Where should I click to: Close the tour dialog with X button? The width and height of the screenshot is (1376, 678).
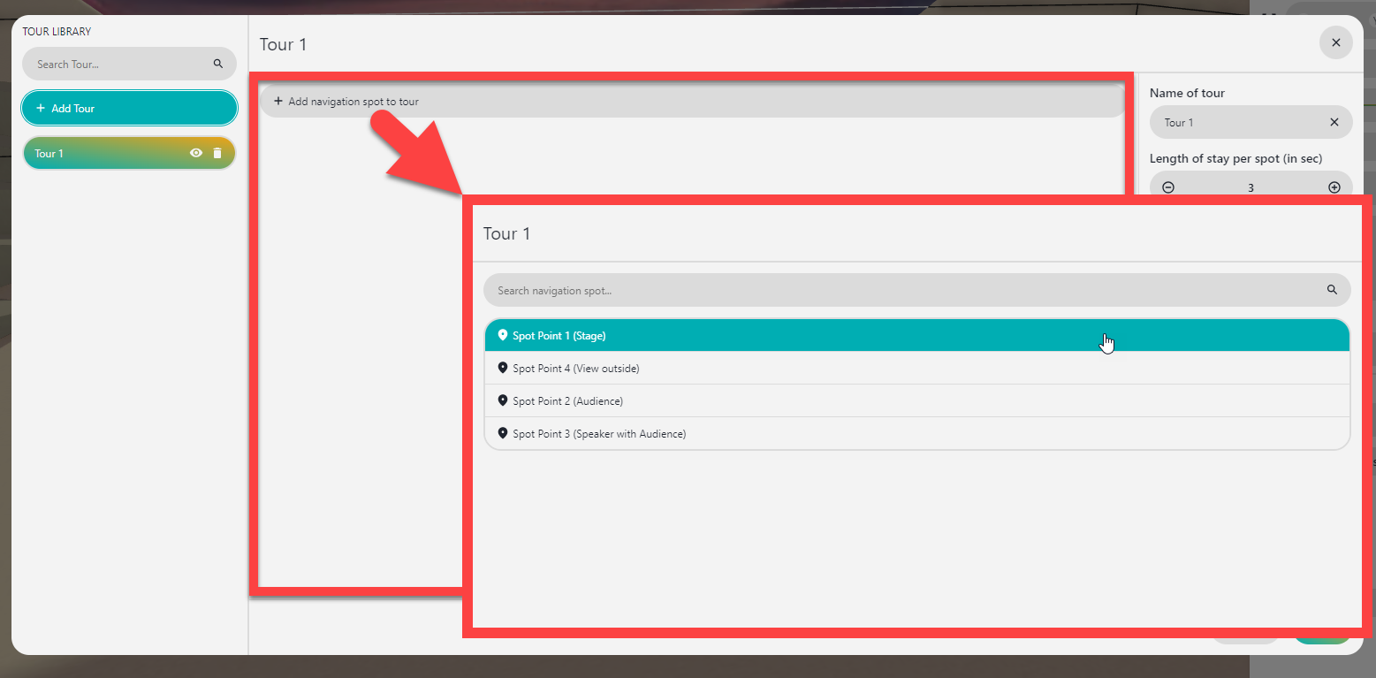(1335, 42)
